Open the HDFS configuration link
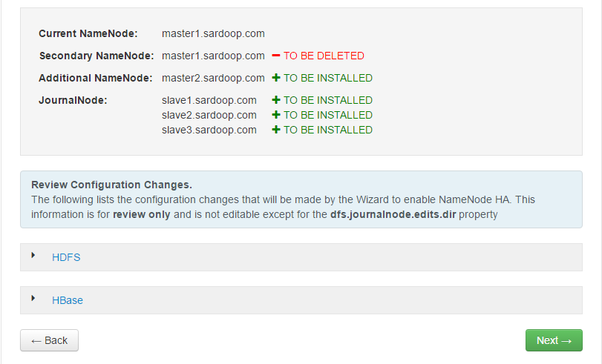 click(66, 257)
